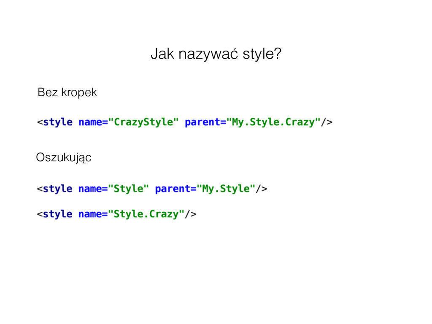Viewport: 432px width, 324px height.
Task: Select the "Bez kropek" heading text
Action: 67,92
